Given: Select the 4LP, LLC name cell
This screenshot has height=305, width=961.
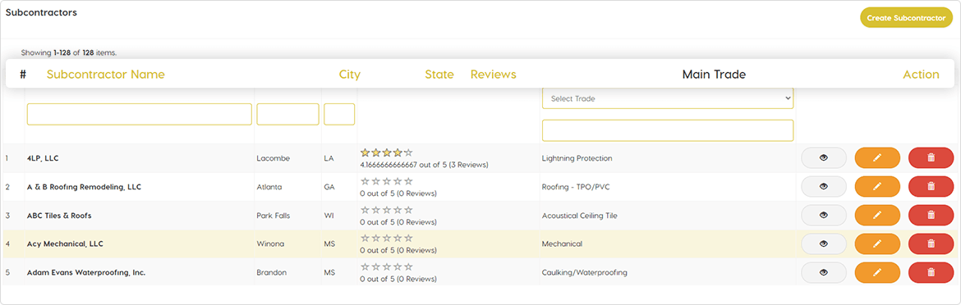Looking at the screenshot, I should [x=42, y=158].
